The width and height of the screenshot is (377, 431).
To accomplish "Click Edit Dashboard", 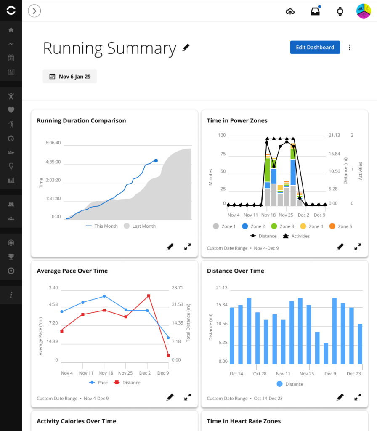I will click(x=315, y=47).
